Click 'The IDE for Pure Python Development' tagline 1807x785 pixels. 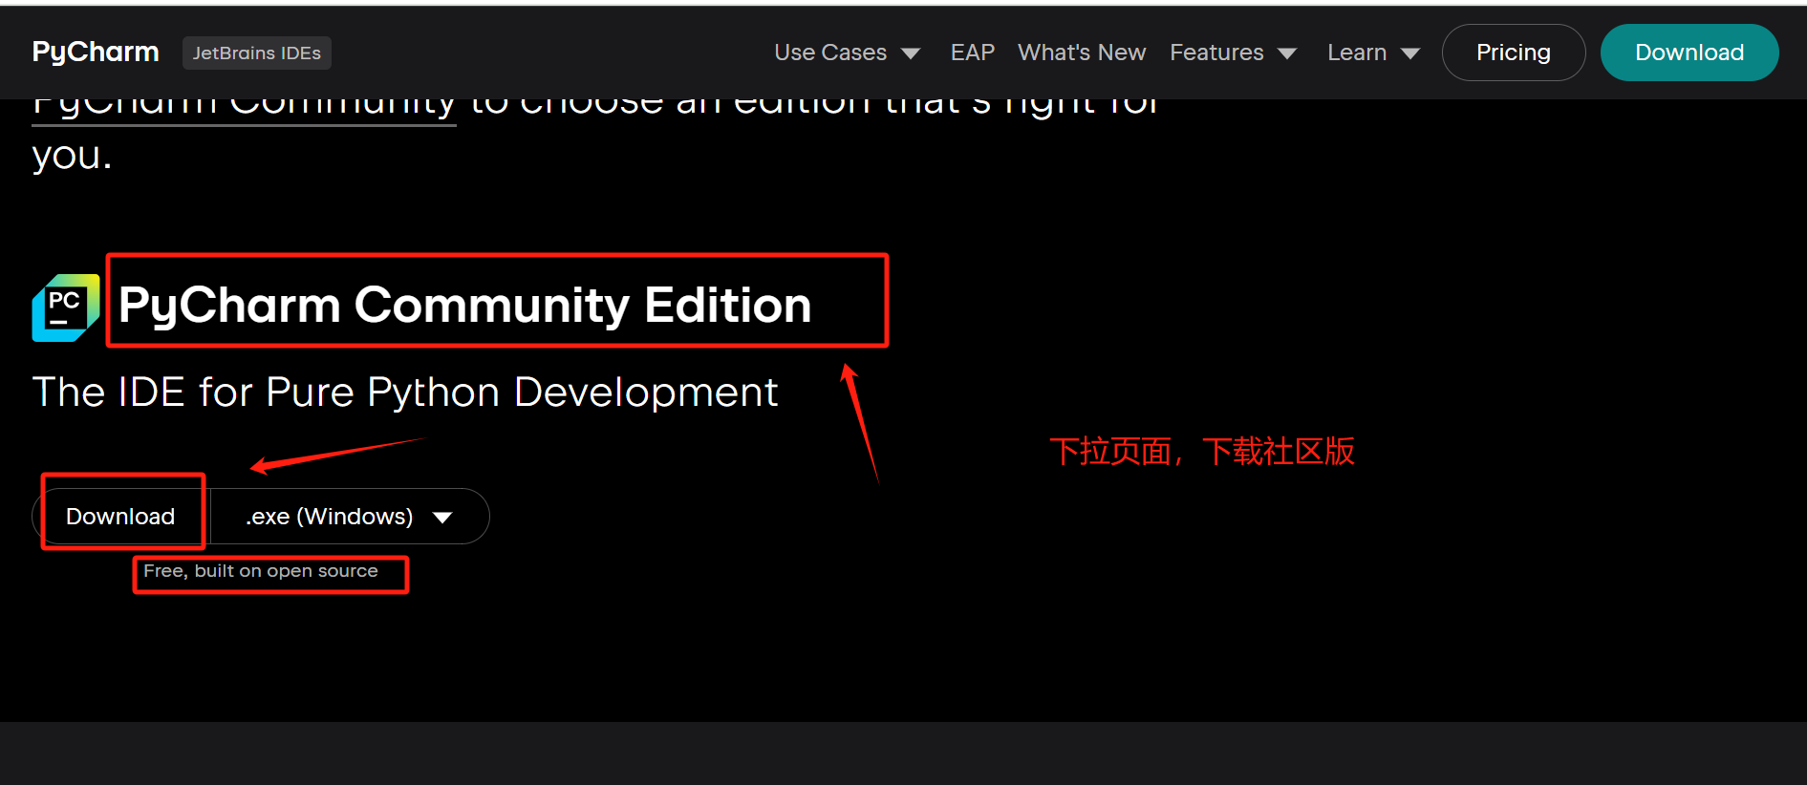point(405,392)
